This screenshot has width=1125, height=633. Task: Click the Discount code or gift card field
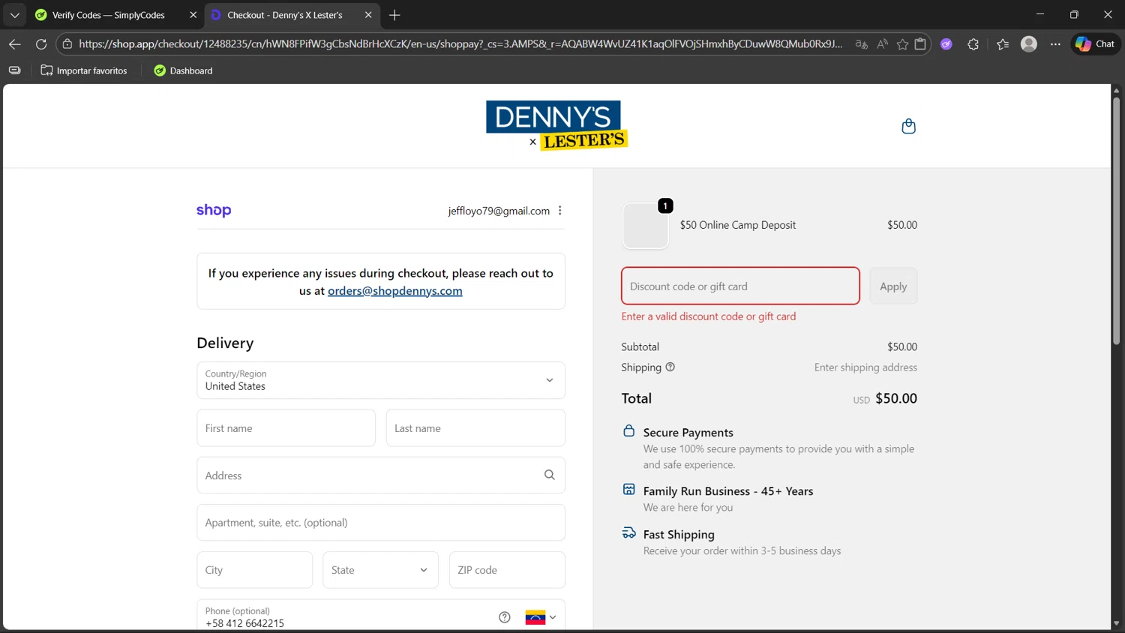pos(740,286)
